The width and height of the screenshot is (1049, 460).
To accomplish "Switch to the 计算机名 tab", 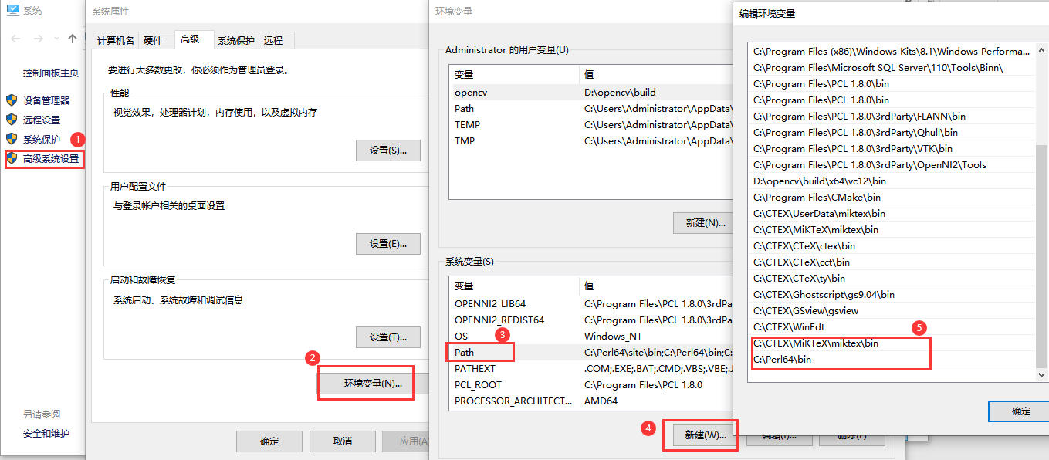I will coord(115,40).
